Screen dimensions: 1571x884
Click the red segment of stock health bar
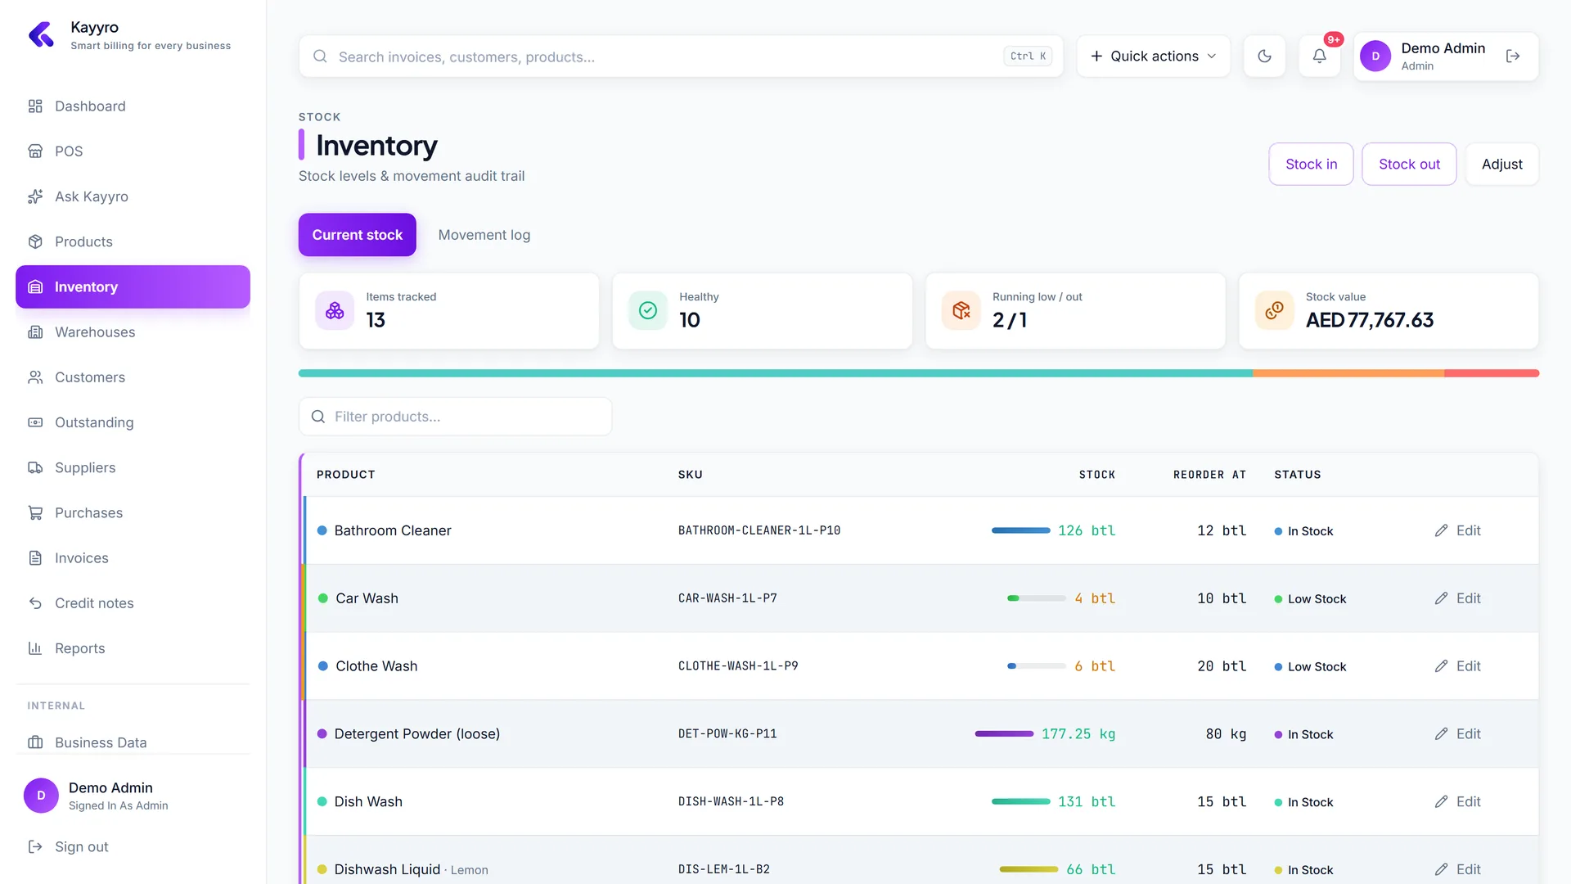point(1492,373)
